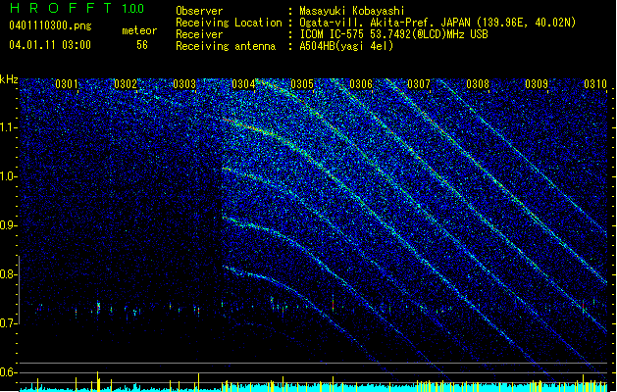Click the 0.6 kHz axis label
The height and width of the screenshot is (392, 617).
tap(9, 372)
